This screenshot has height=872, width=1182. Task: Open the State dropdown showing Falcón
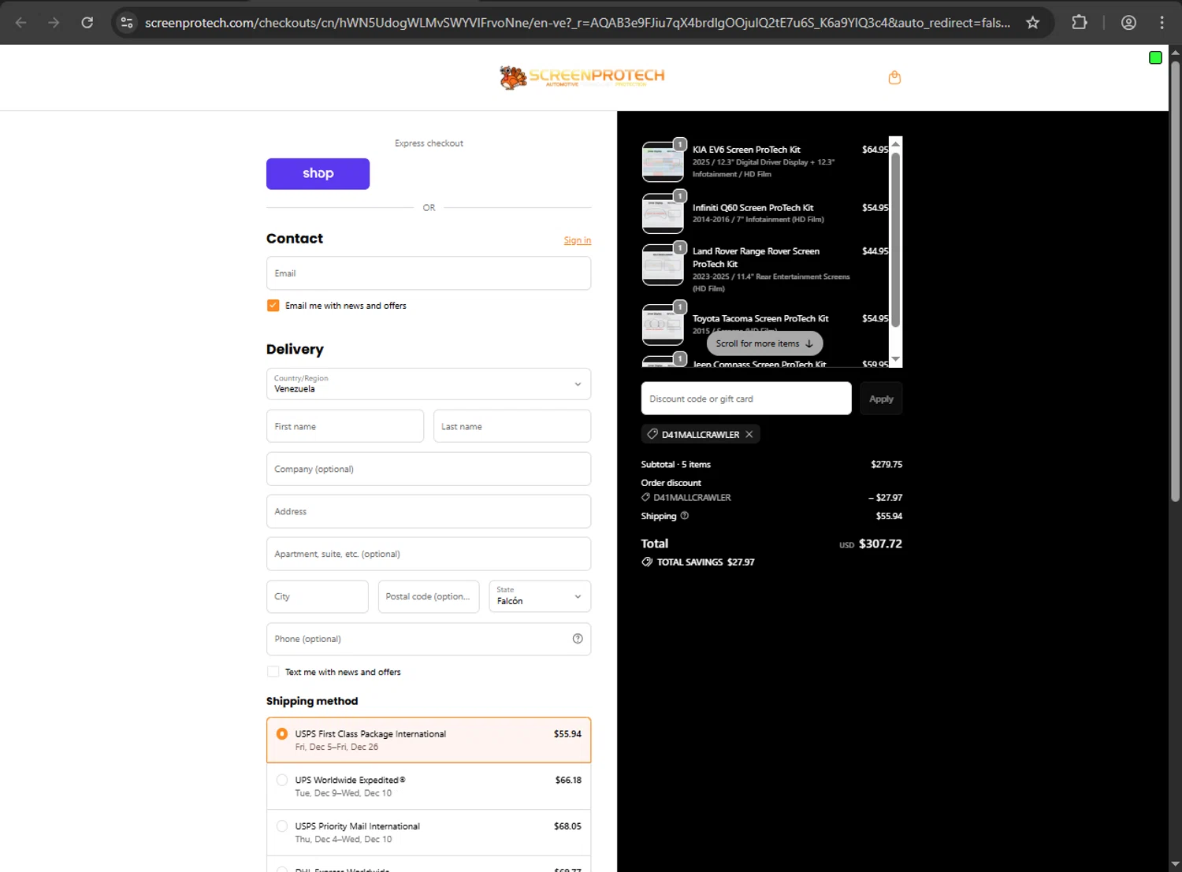tap(540, 596)
